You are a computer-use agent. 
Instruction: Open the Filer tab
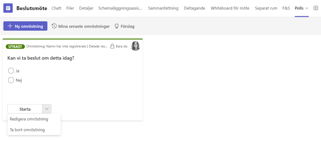[70, 8]
